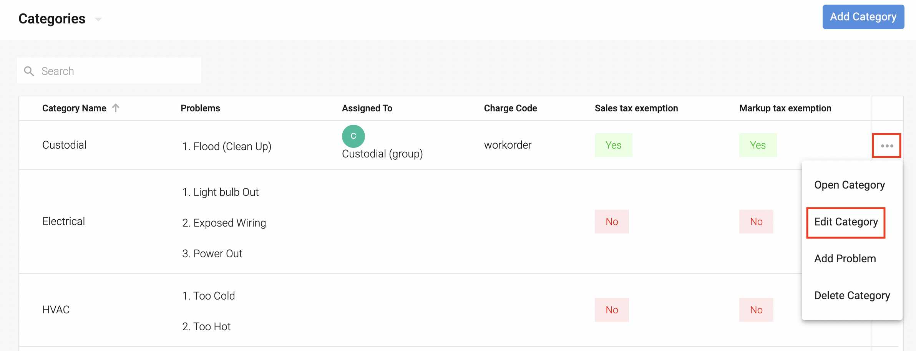Click the Assigned To column header
Image resolution: width=916 pixels, height=351 pixels.
[367, 108]
